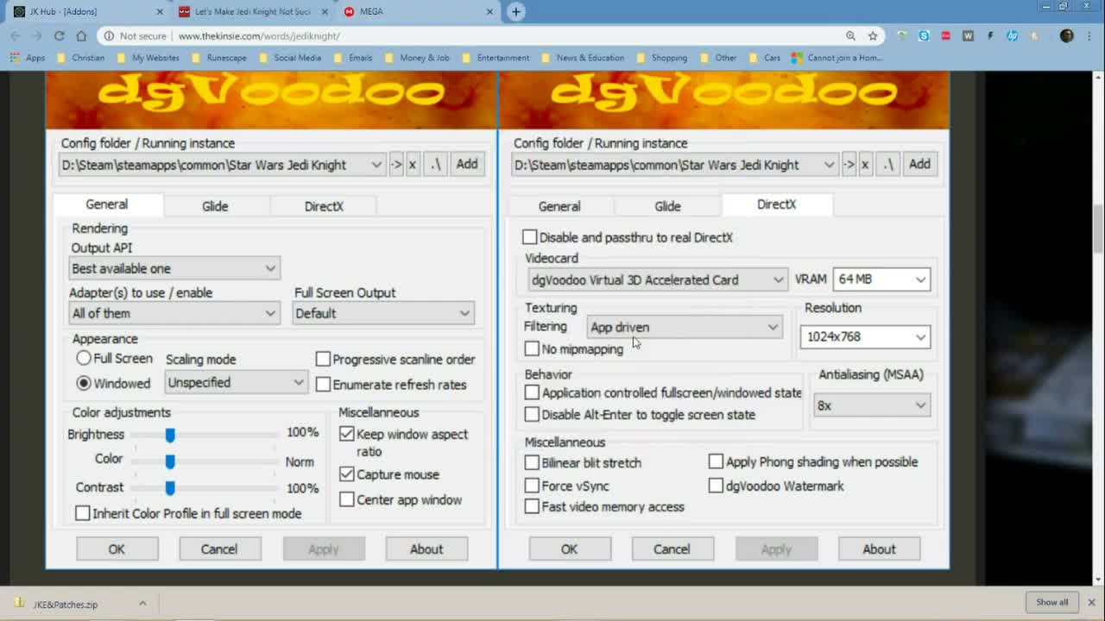
Task: Click About in the left dgVoodoo panel
Action: click(426, 549)
